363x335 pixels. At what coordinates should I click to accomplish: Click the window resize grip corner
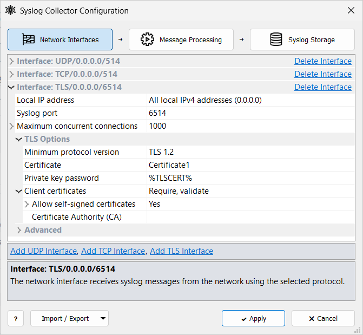pos(358,330)
